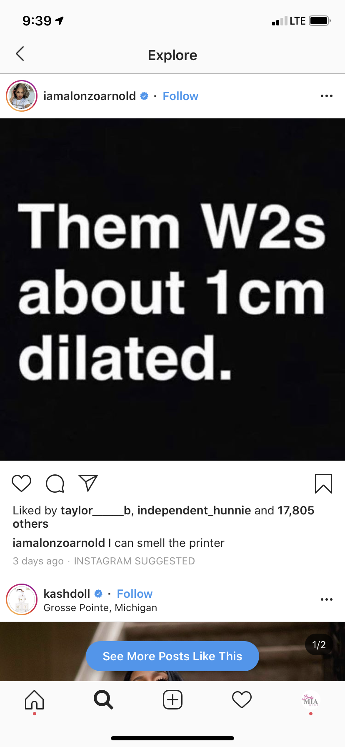The height and width of the screenshot is (747, 345).
Task: Go to the Home tab
Action: pos(35,699)
